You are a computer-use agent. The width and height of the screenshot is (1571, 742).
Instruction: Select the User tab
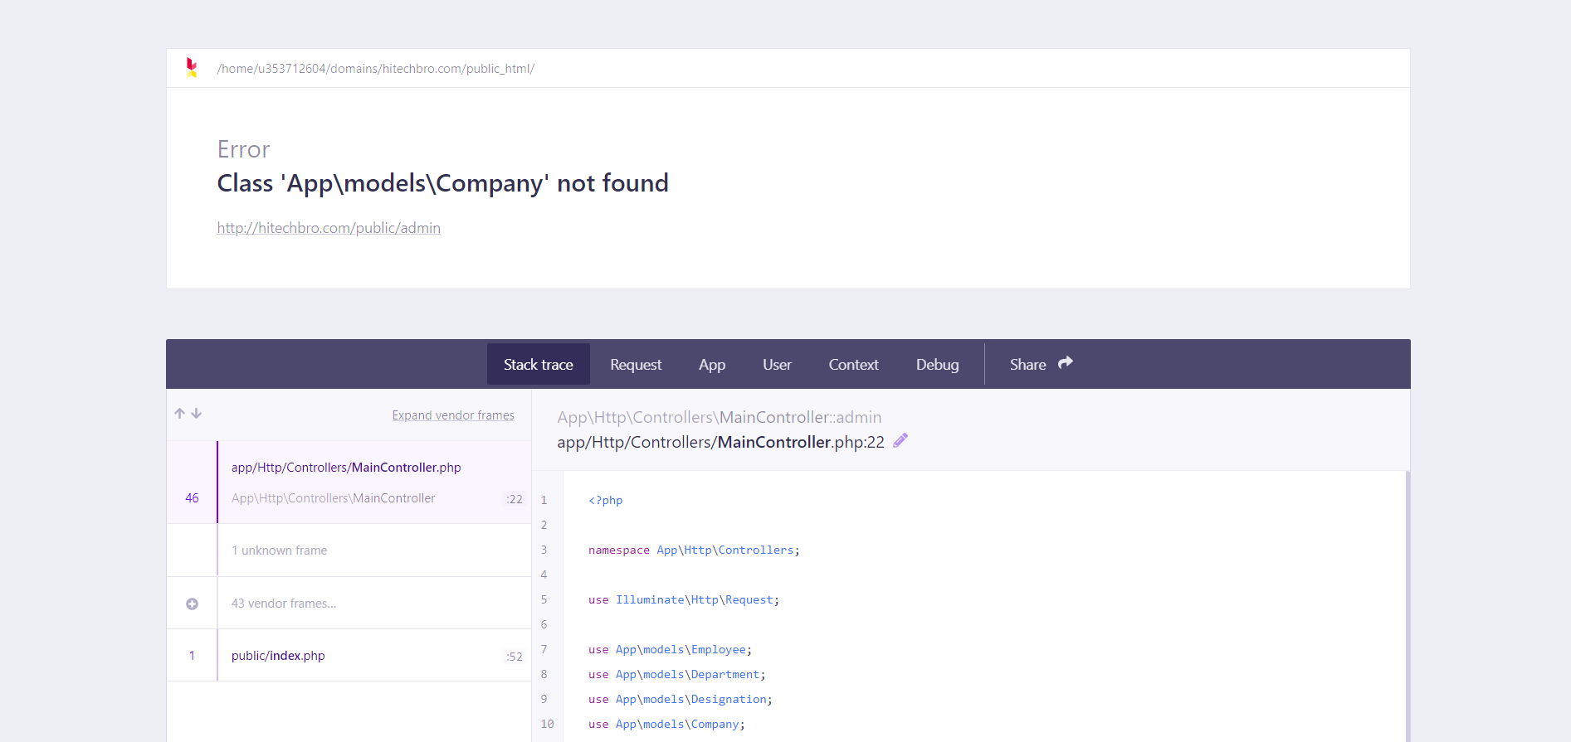[777, 365]
